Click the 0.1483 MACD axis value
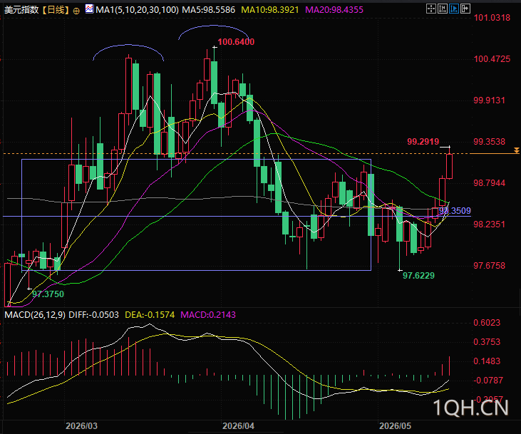This screenshot has width=521, height=434. (487, 361)
